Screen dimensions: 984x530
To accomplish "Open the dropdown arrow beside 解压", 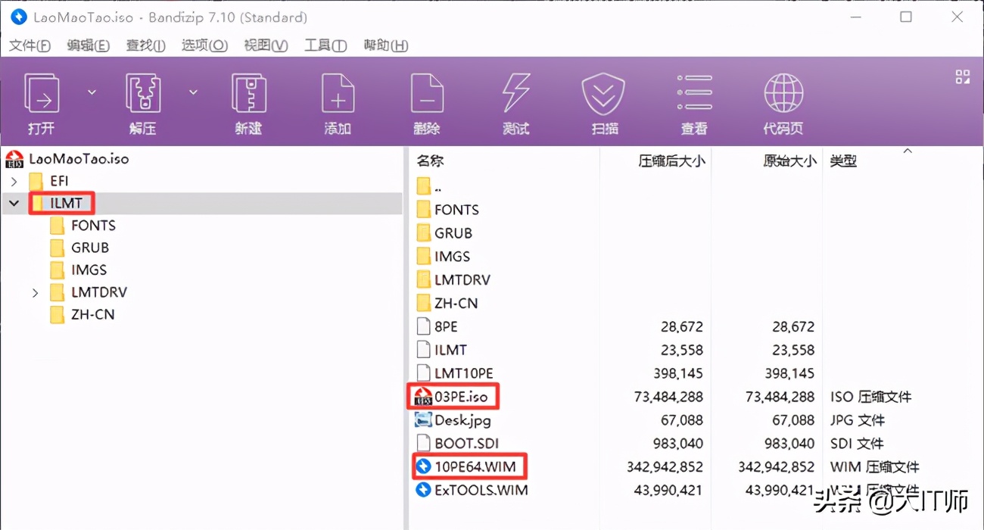I will [x=192, y=91].
